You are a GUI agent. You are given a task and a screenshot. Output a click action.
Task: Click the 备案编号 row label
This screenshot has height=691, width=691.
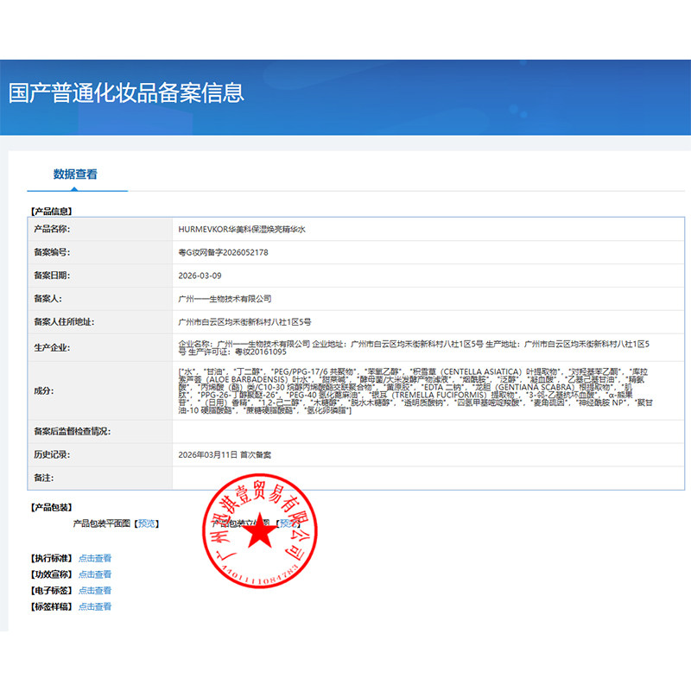tap(52, 252)
